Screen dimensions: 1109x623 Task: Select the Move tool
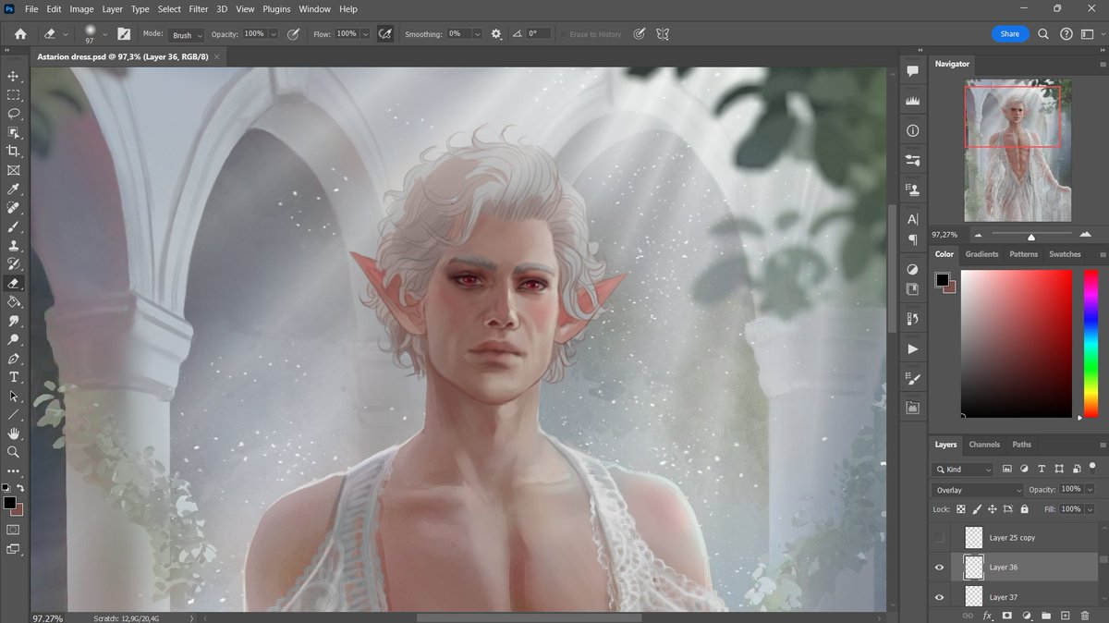13,78
